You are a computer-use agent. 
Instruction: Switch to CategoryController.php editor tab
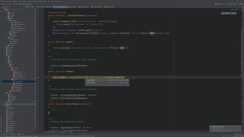44,7
